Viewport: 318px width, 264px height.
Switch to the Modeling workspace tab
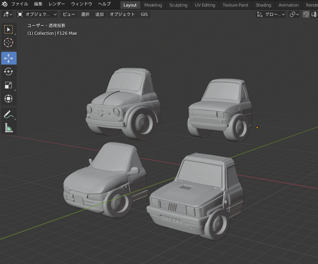(153, 5)
